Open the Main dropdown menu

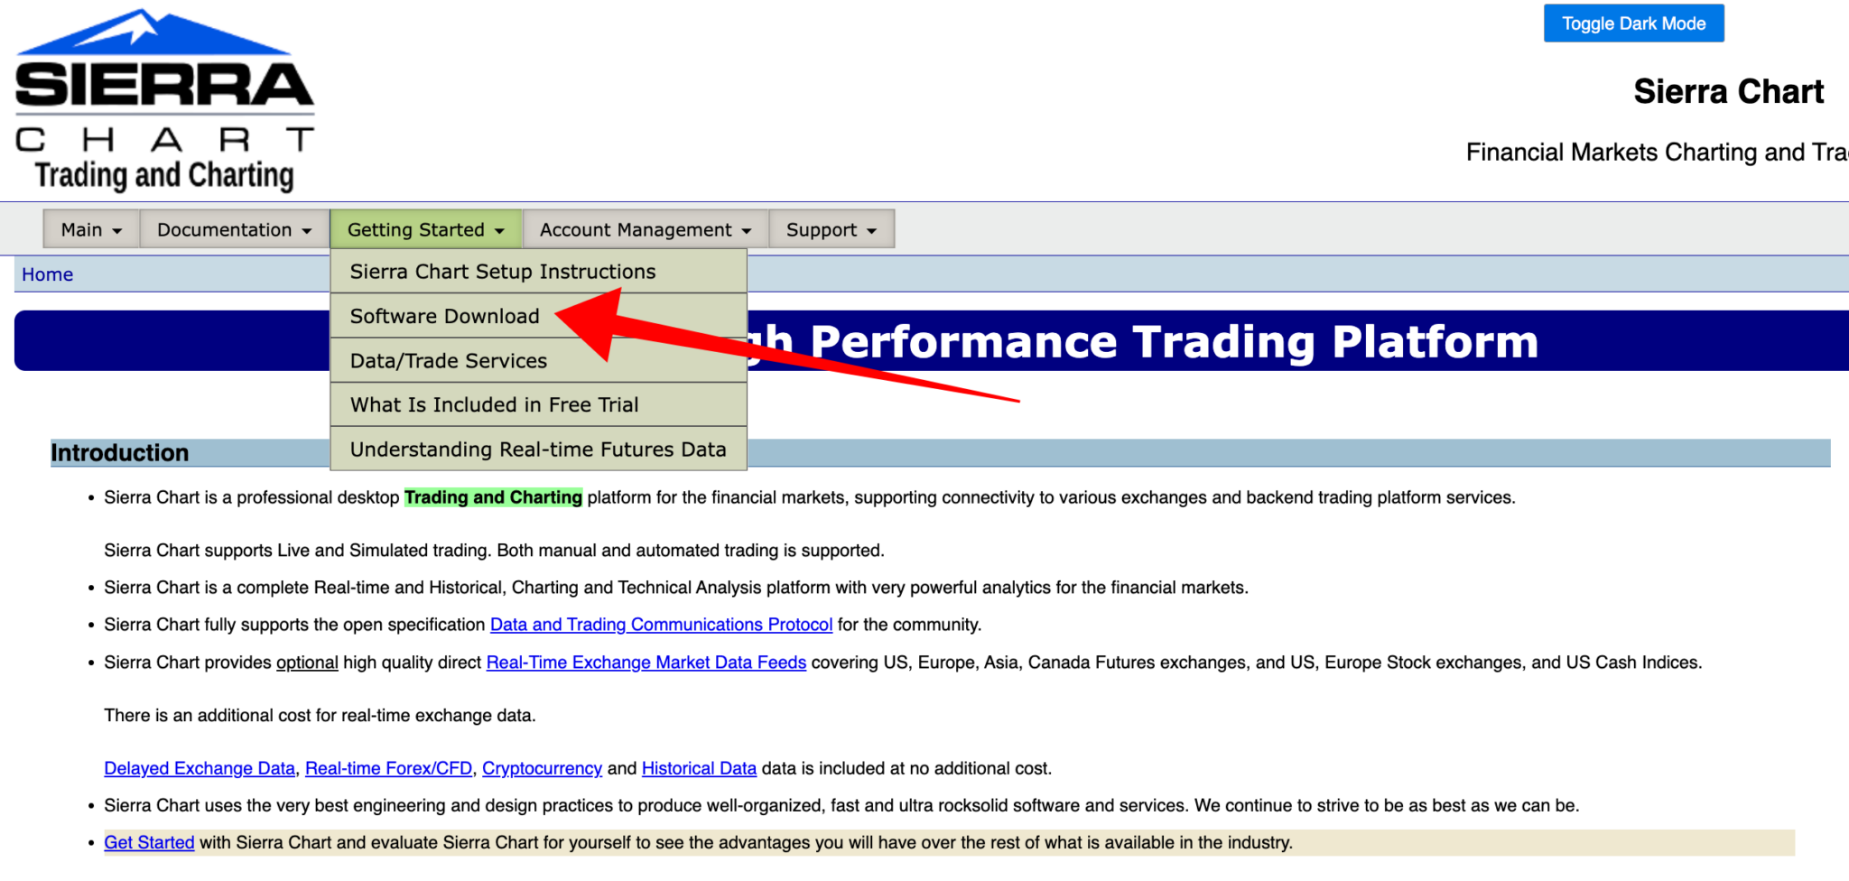89,229
